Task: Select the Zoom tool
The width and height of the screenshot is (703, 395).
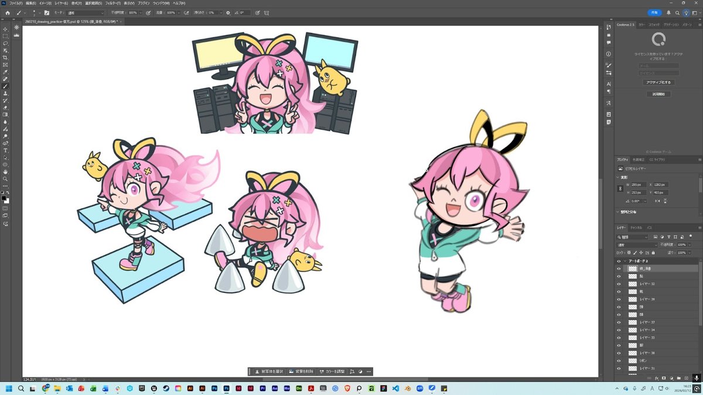Action: [x=5, y=179]
